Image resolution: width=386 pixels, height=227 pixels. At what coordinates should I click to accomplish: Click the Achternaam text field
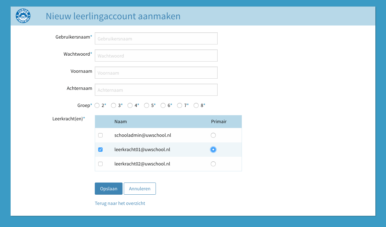point(156,90)
